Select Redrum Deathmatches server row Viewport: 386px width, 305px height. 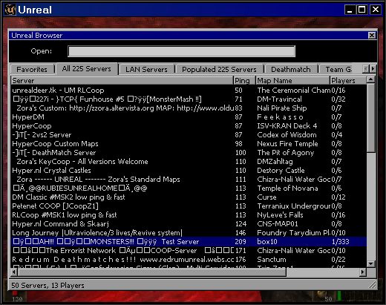189,260
